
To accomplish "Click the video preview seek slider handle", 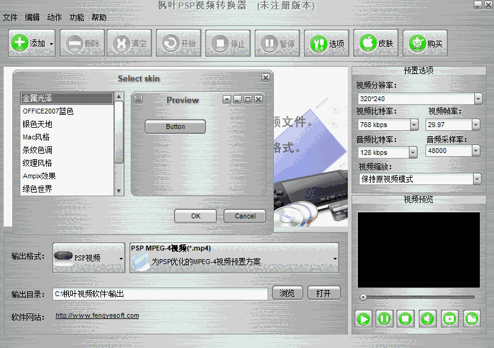I will click(363, 297).
